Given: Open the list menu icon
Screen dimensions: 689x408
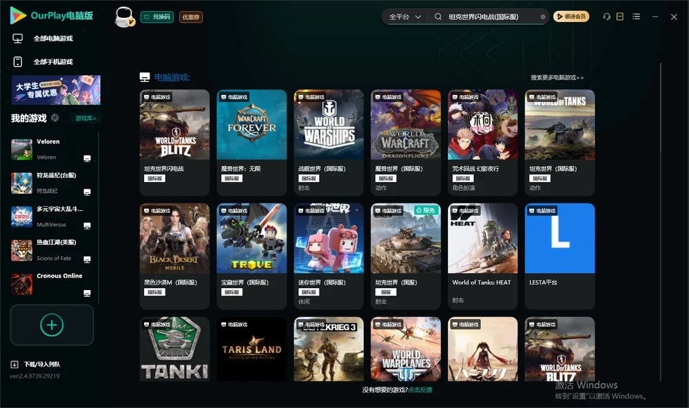Looking at the screenshot, I should [636, 17].
